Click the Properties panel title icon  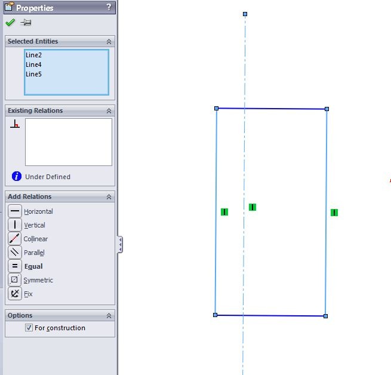(x=9, y=7)
